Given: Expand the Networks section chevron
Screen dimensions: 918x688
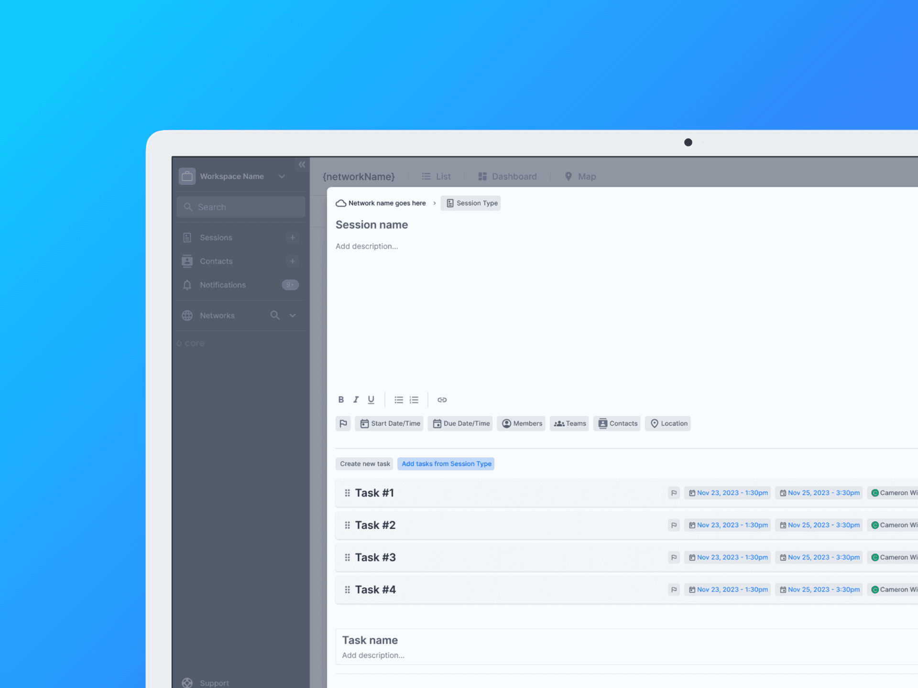Looking at the screenshot, I should click(x=293, y=315).
